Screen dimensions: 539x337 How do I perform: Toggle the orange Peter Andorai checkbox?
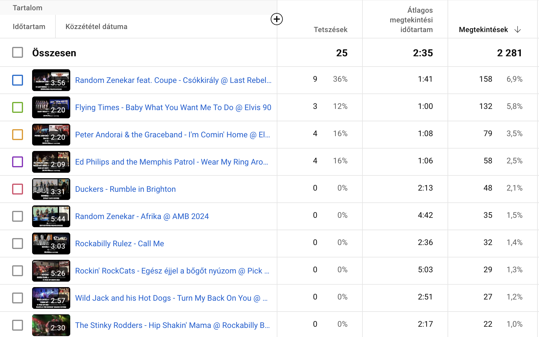point(18,135)
